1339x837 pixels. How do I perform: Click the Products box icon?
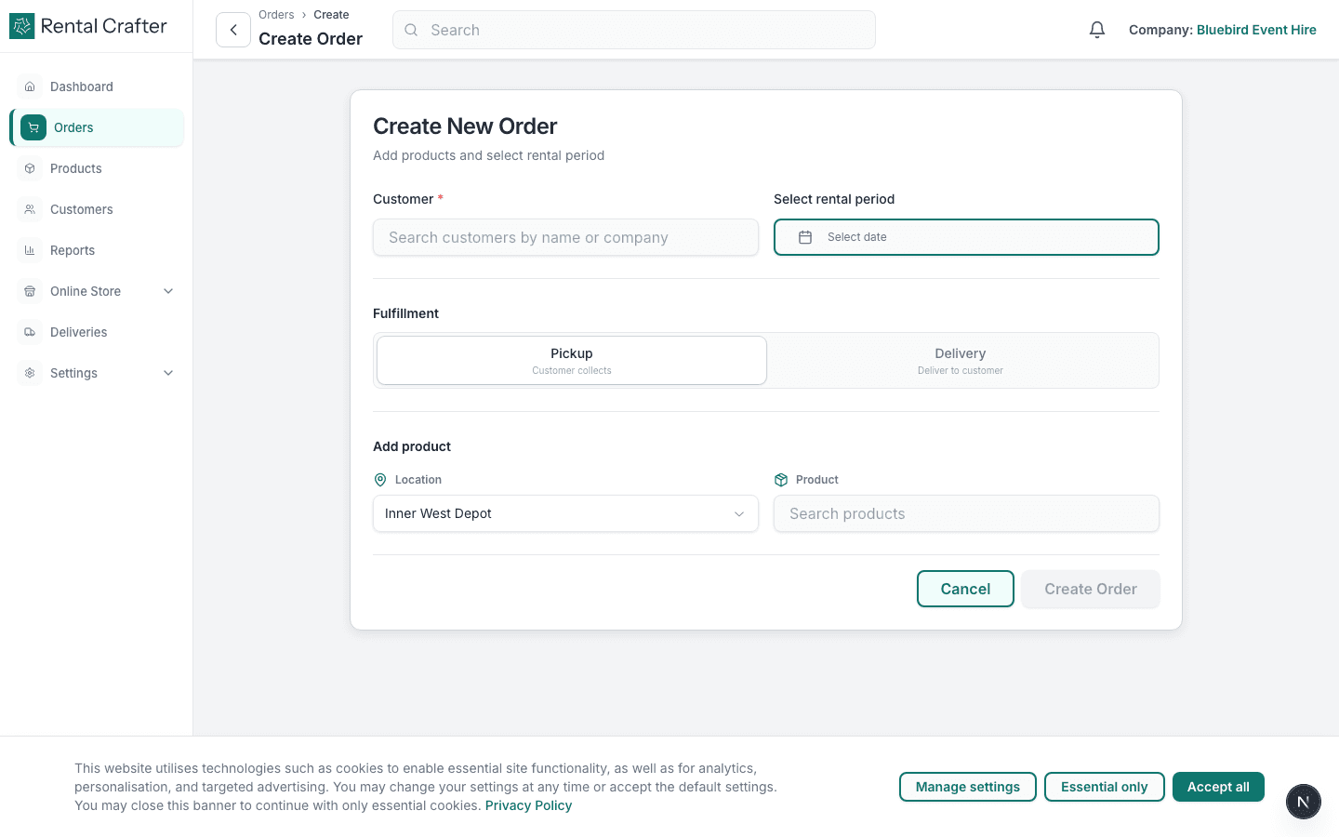click(x=30, y=168)
